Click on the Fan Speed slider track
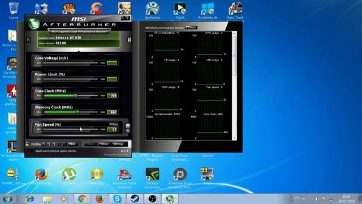 pos(71,129)
